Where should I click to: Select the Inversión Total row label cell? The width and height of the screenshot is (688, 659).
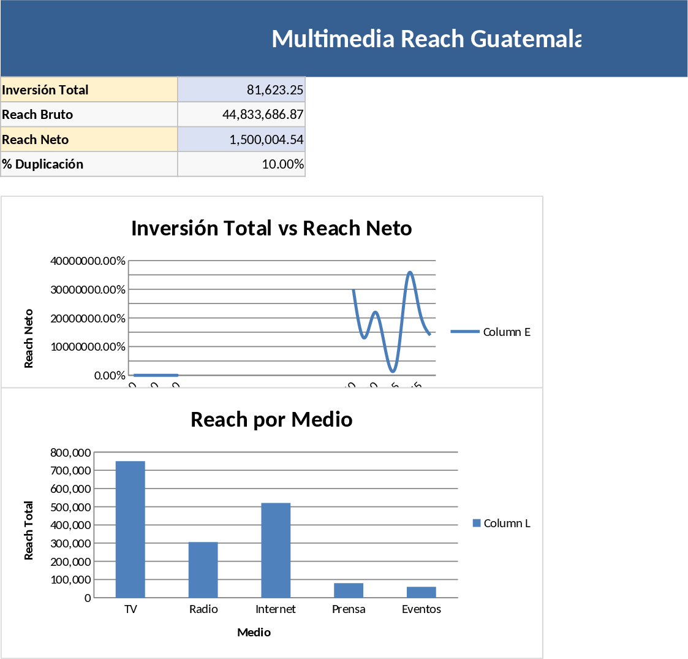pyautogui.click(x=89, y=90)
